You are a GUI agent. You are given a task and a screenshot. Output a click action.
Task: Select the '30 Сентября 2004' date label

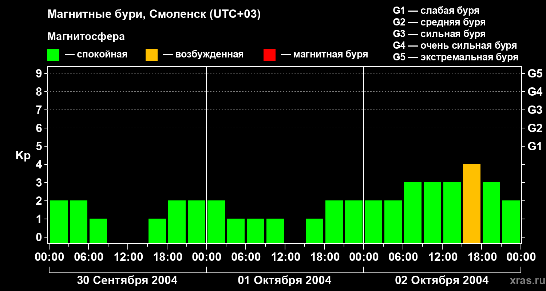coord(127,280)
